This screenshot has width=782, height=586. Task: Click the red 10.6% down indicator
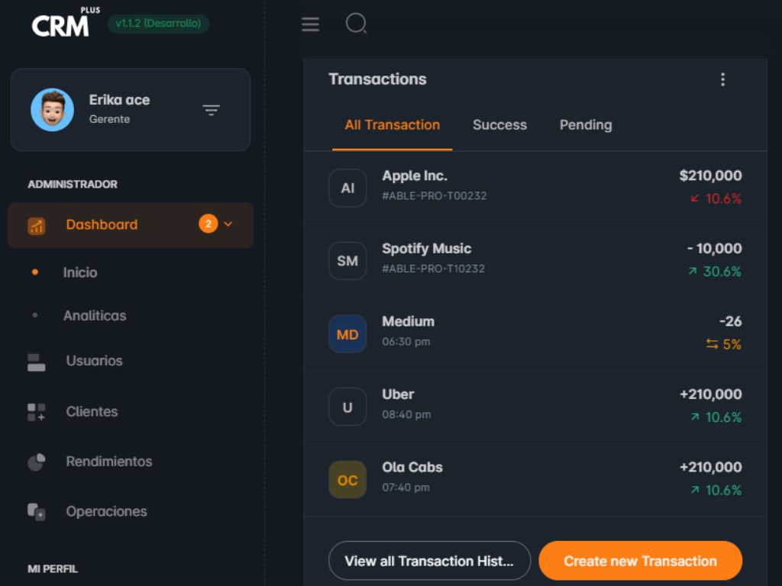tap(716, 199)
